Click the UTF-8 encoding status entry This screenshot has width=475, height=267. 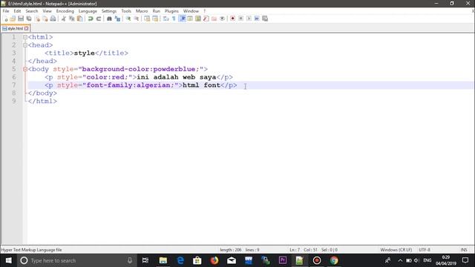[x=425, y=250]
